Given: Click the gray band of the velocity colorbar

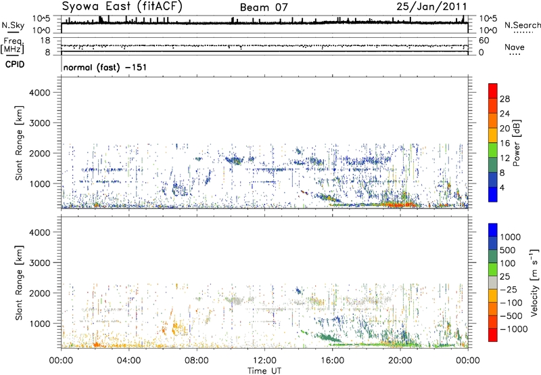Looking at the screenshot, I should [493, 283].
